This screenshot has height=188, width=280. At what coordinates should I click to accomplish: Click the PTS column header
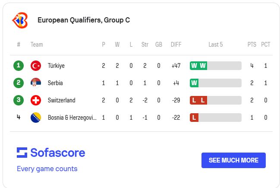point(252,45)
